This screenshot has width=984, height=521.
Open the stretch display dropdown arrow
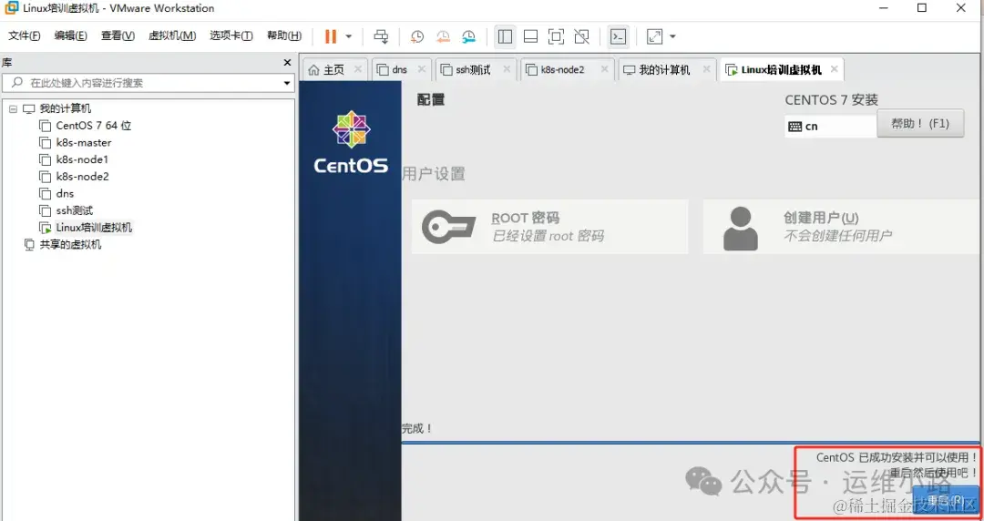click(672, 36)
